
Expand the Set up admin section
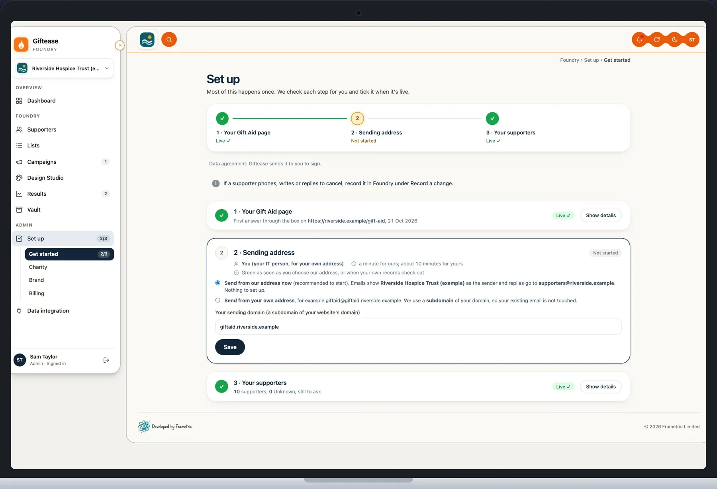point(63,239)
